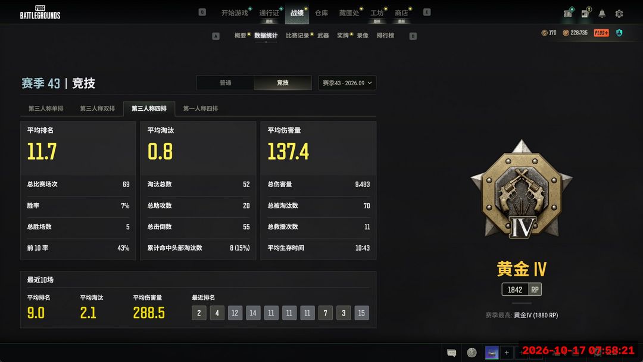
Task: Click the 淘汰总数 row
Action: 198,185
